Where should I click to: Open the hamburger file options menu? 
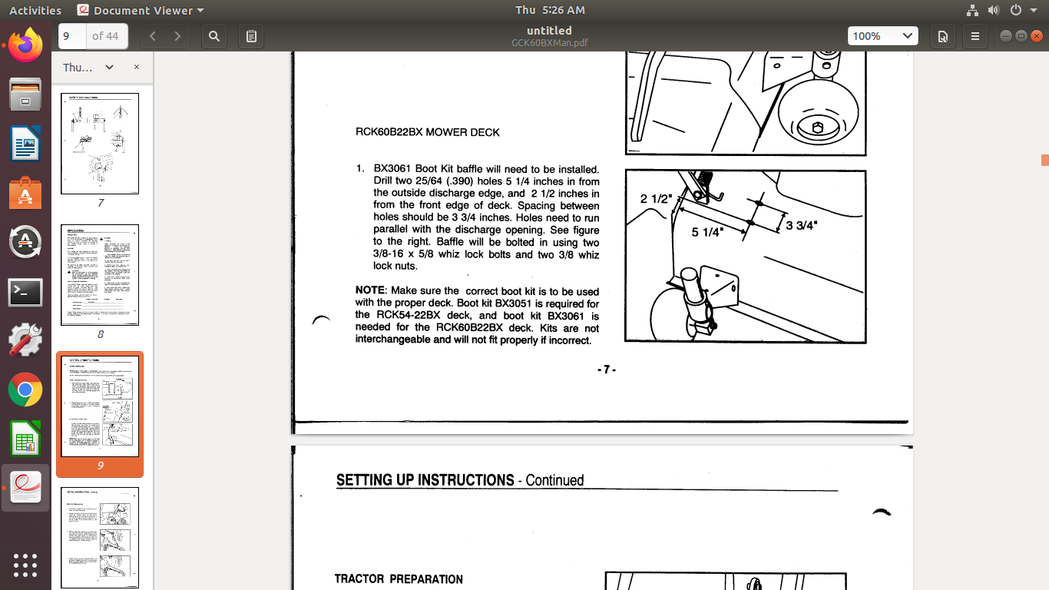[975, 36]
